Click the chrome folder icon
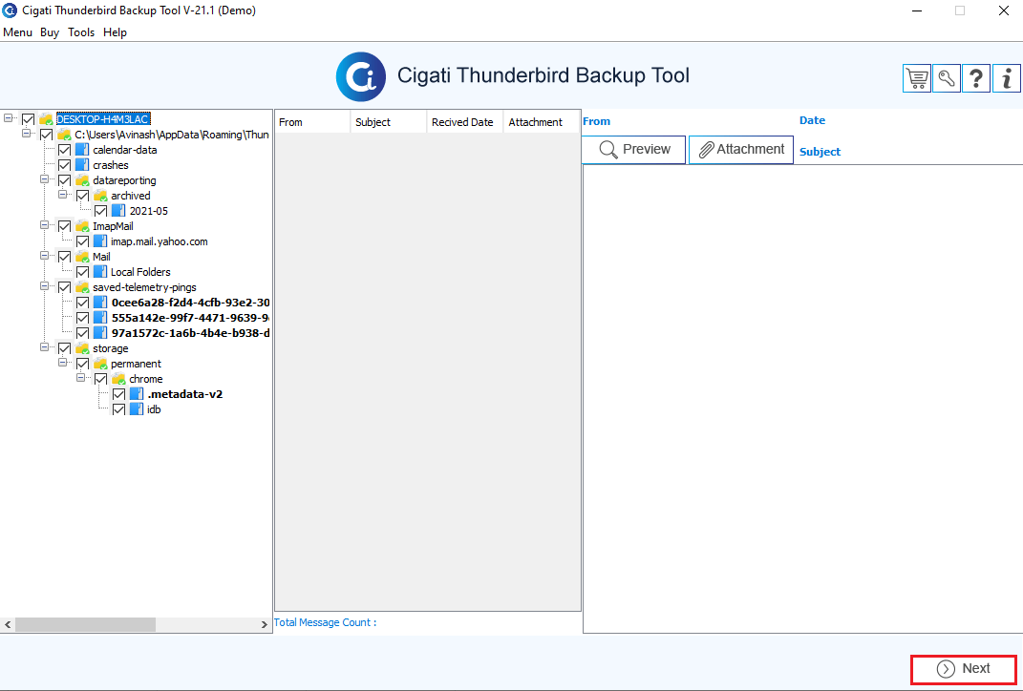This screenshot has width=1023, height=691. pos(118,380)
